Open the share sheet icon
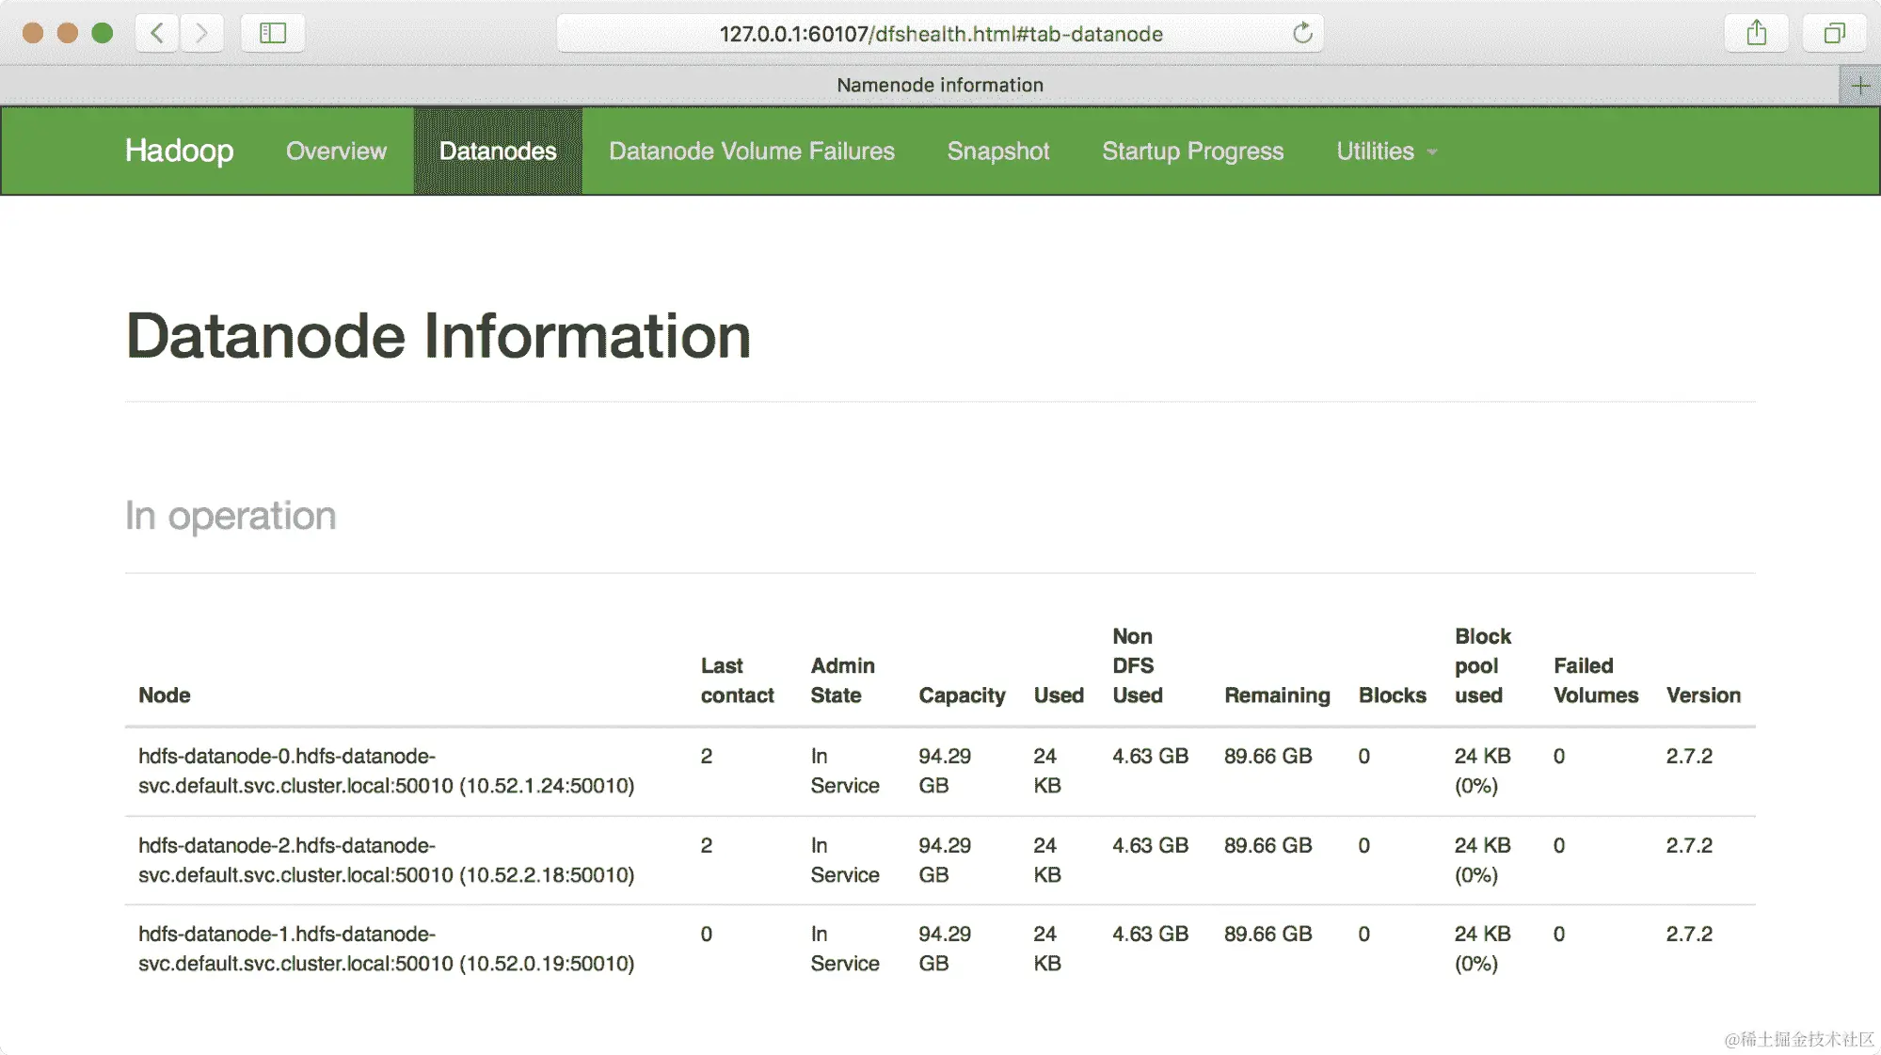 1756,33
